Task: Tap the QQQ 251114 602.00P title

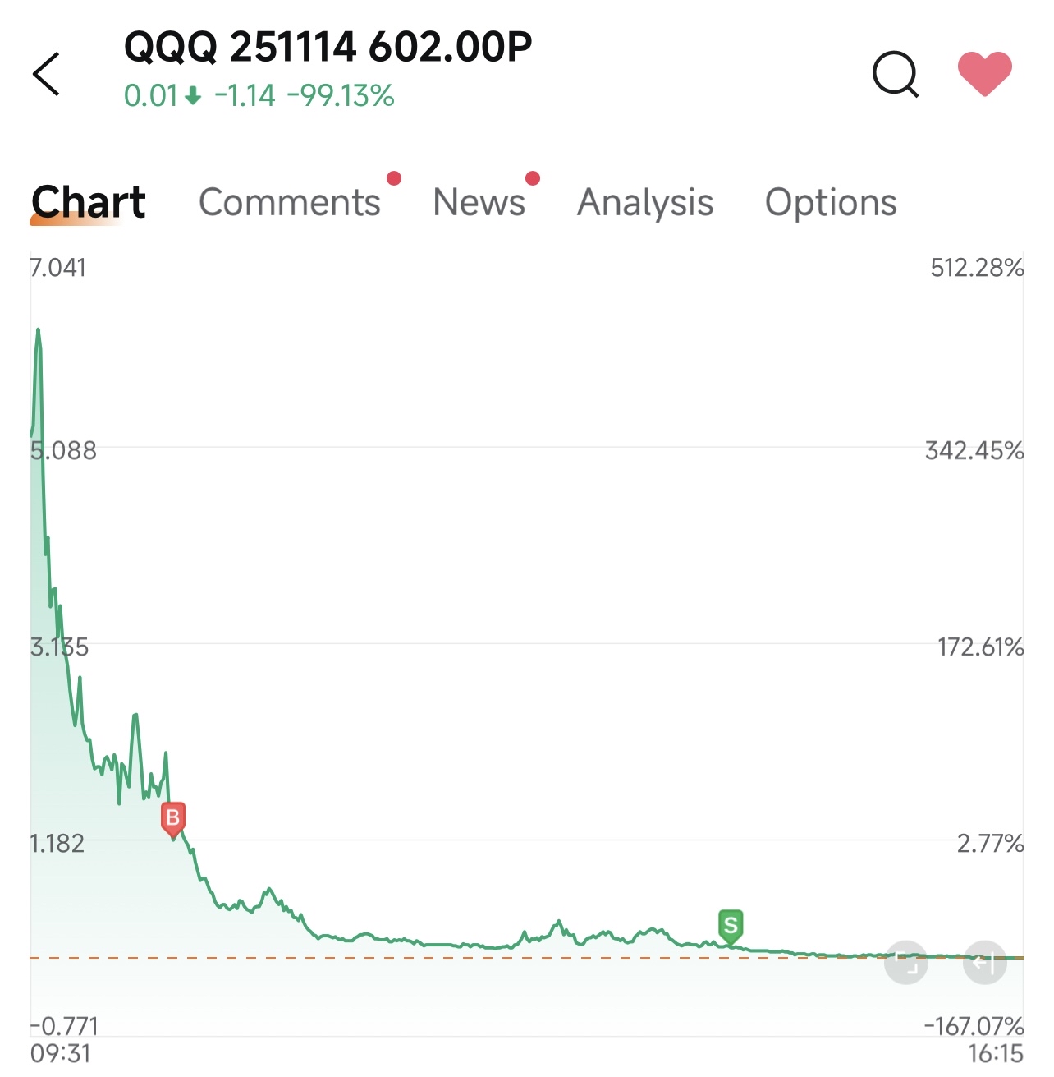Action: (328, 47)
